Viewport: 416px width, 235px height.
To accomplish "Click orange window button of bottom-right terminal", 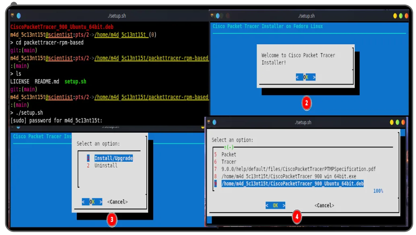I will (x=403, y=122).
